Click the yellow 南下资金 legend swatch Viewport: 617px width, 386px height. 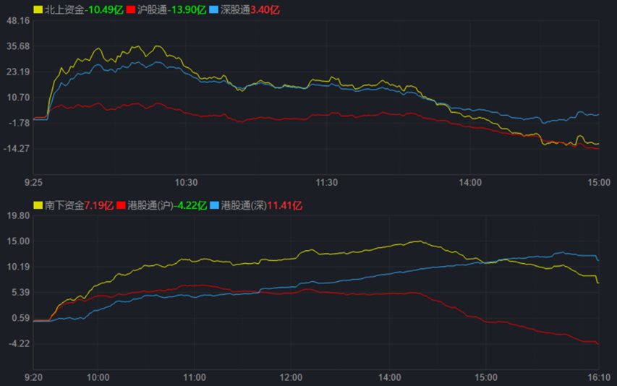38,205
